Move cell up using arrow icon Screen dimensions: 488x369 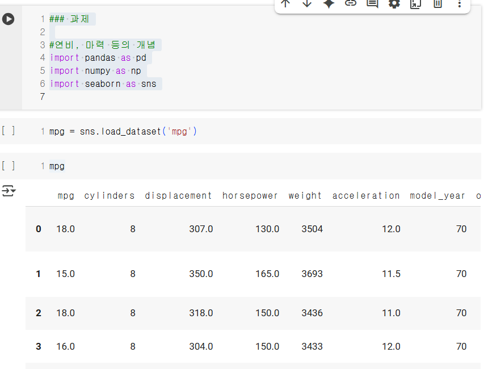[x=285, y=3]
